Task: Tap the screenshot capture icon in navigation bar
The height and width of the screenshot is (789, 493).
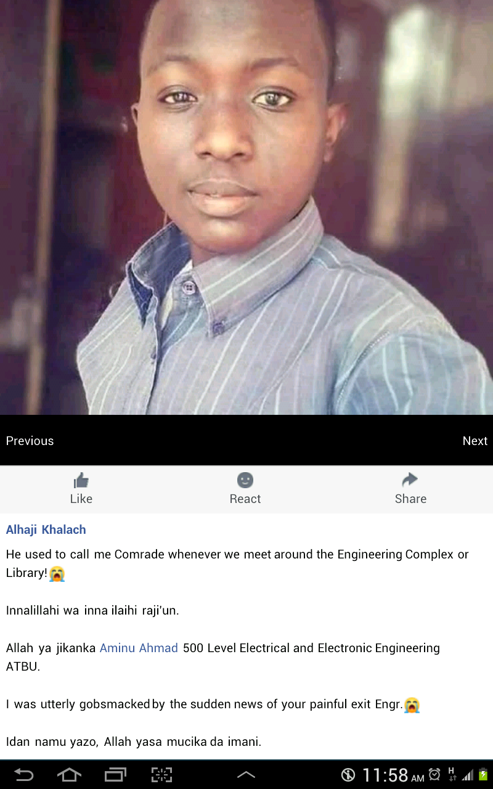Action: pos(161,774)
